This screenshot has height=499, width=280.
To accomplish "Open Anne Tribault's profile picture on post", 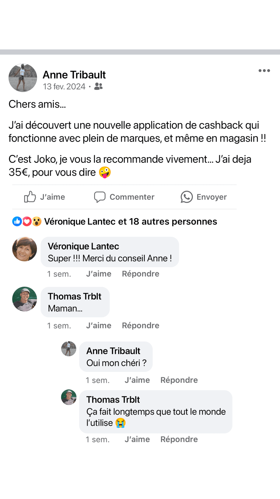I will 23,78.
